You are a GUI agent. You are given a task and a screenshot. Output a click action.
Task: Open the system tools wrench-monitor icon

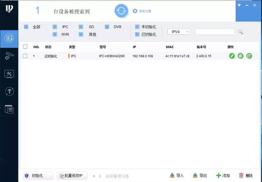point(9,74)
